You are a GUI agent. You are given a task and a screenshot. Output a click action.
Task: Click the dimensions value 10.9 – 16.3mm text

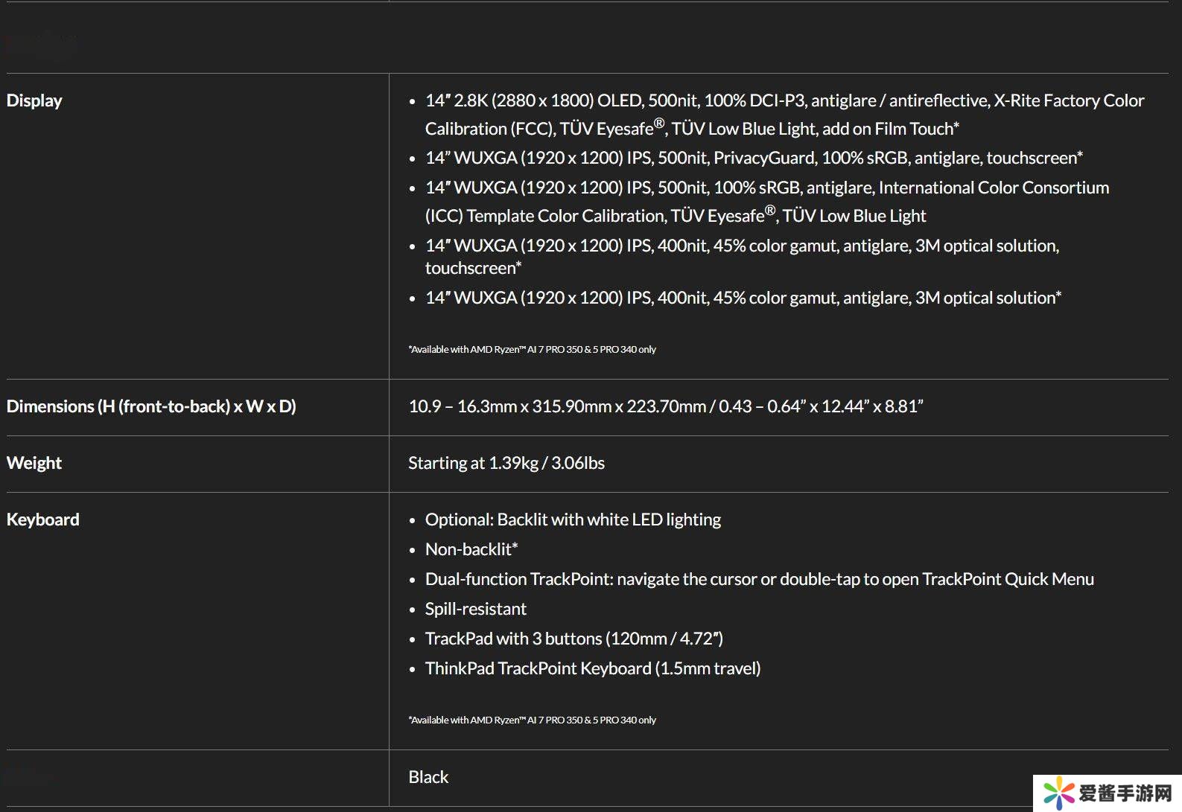click(x=665, y=406)
